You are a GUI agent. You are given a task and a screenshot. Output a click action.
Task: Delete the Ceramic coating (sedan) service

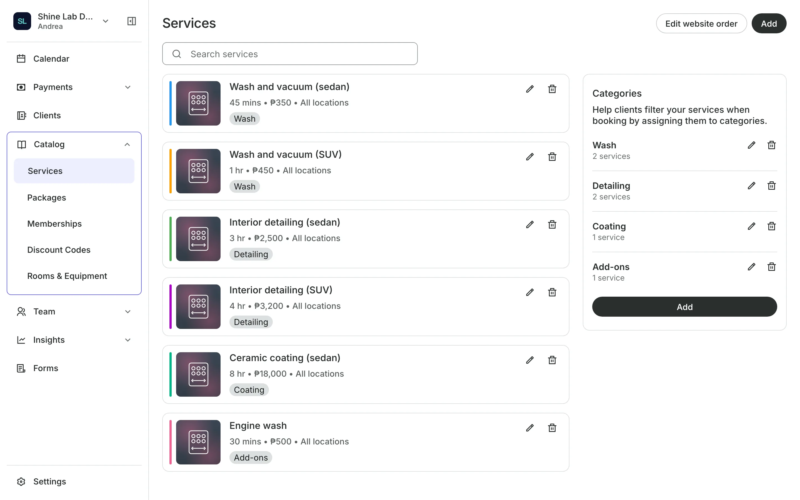(552, 360)
